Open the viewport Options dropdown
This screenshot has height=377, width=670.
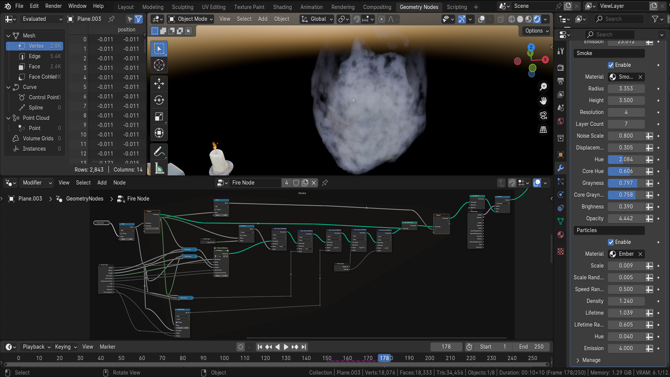[x=537, y=31]
